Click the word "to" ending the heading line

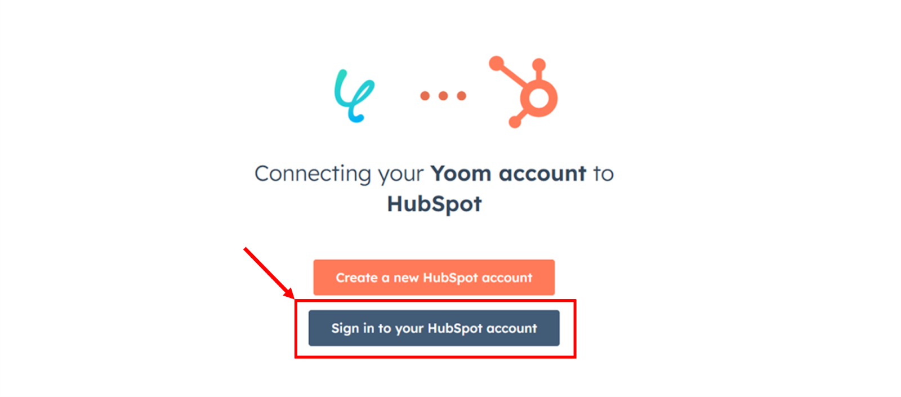click(x=603, y=174)
